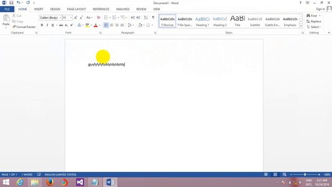Viewport: 332px width, 187px height.
Task: Open the Font dialog launcher
Action: point(100,33)
